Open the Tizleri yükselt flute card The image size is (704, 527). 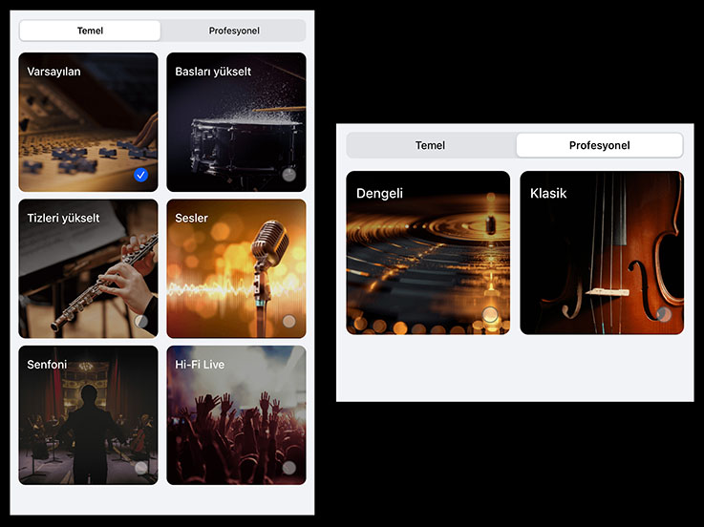[x=89, y=268]
